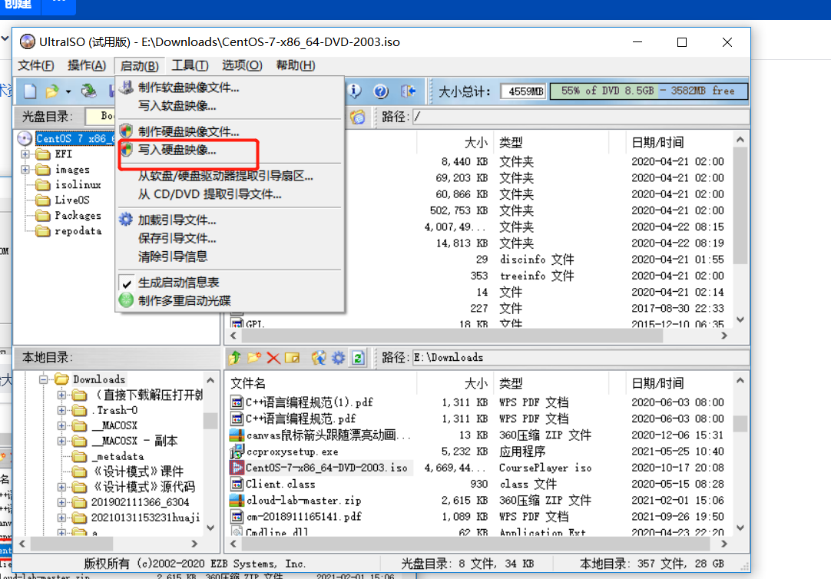Click the new folder icon in local toolbar
Viewport: 831px width, 579px height.
pos(254,358)
